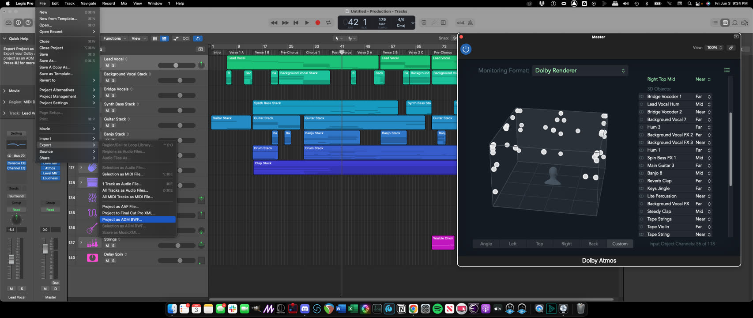753x318 pixels.
Task: Click the Chorus 1 arrangement marker
Action: coord(313,53)
